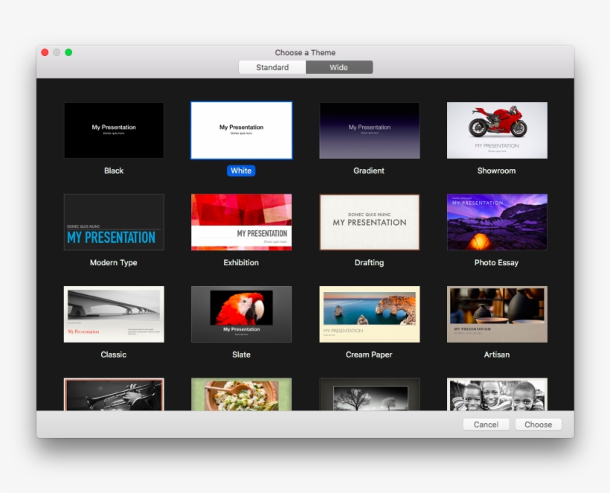
Task: Switch to the Standard tab
Action: click(x=272, y=67)
